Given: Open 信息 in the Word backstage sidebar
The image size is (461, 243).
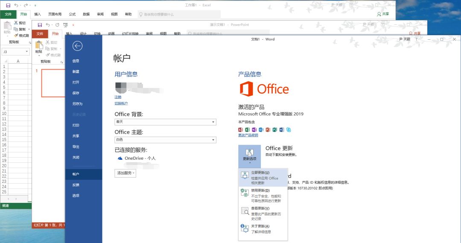Looking at the screenshot, I should pyautogui.click(x=84, y=61).
